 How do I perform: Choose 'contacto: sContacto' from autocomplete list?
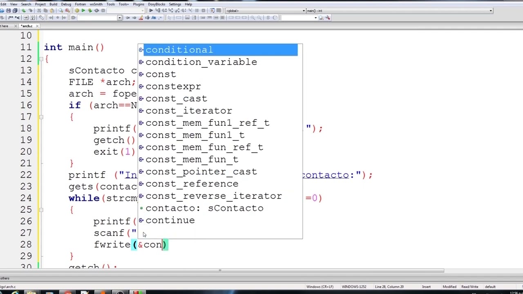point(204,208)
